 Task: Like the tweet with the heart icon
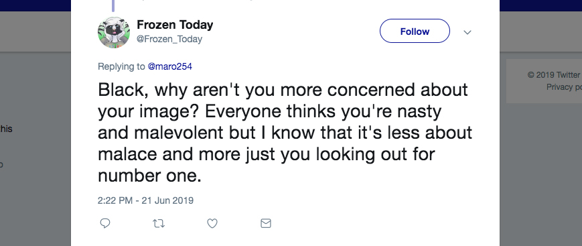point(212,223)
